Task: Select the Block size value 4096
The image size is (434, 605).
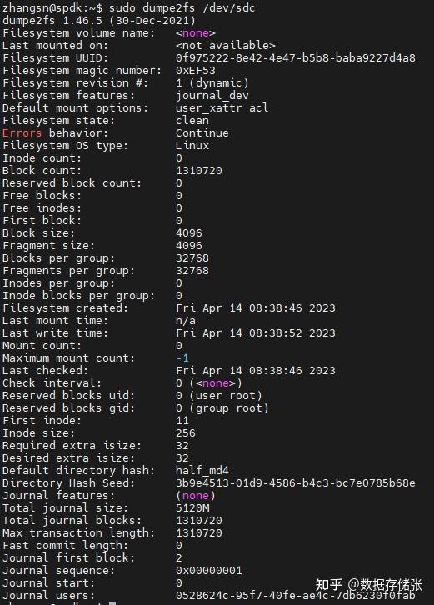Action: pos(189,232)
